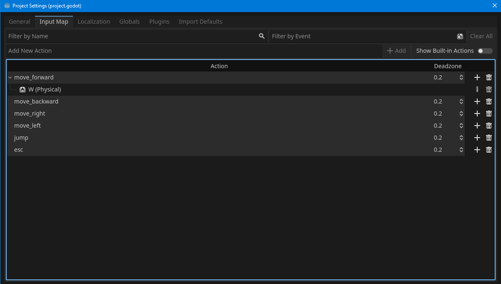Add event to jump action

pyautogui.click(x=477, y=138)
